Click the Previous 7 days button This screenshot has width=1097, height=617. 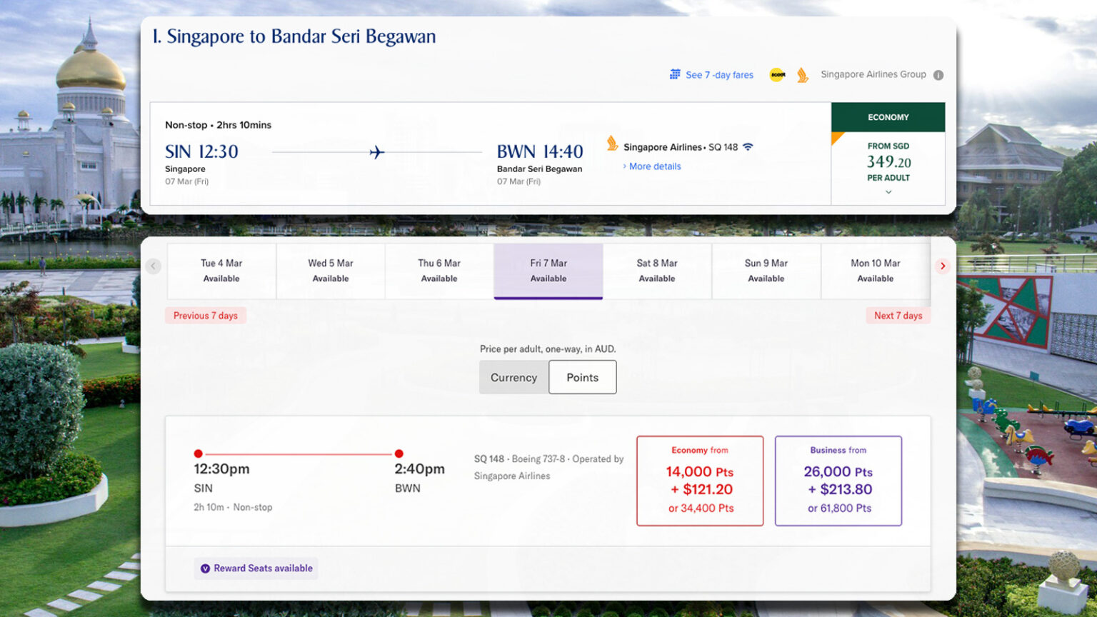pyautogui.click(x=206, y=316)
